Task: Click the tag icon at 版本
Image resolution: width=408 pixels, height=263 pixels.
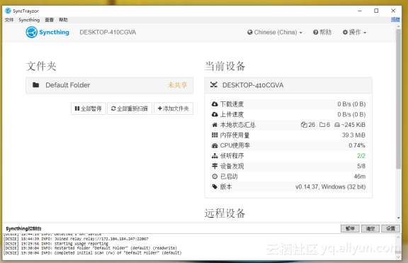Action: [x=215, y=186]
